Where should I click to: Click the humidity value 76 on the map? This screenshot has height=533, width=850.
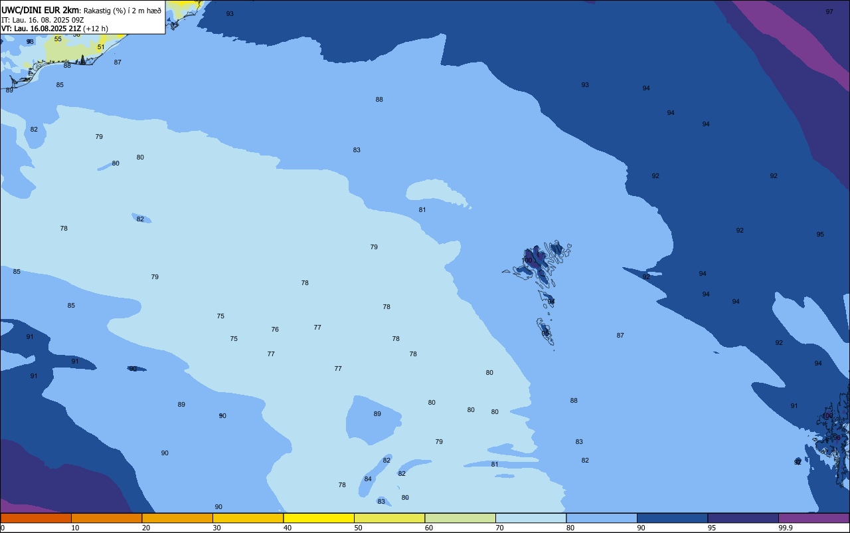coord(275,330)
